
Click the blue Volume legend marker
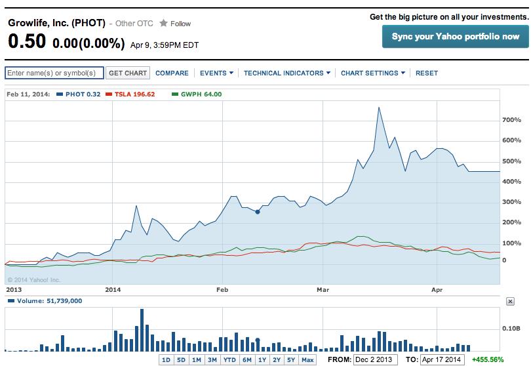point(11,301)
